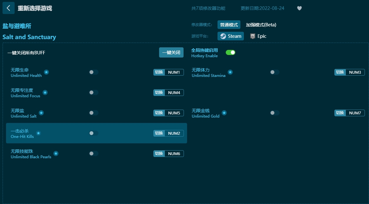
Task: Toggle the One-Hit Kills switch
Action: (x=94, y=133)
